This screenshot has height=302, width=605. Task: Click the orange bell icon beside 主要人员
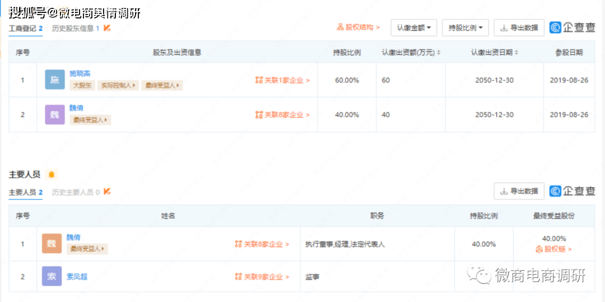pos(52,175)
